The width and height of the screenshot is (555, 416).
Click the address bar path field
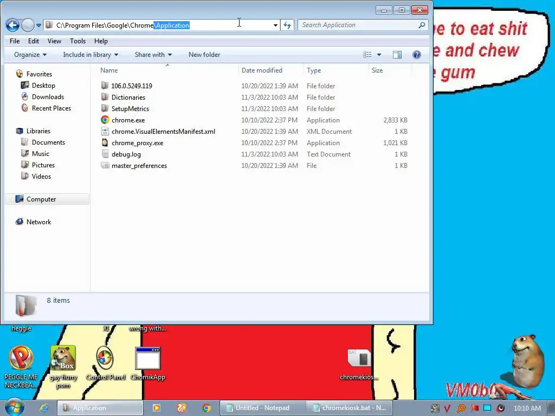click(x=162, y=25)
